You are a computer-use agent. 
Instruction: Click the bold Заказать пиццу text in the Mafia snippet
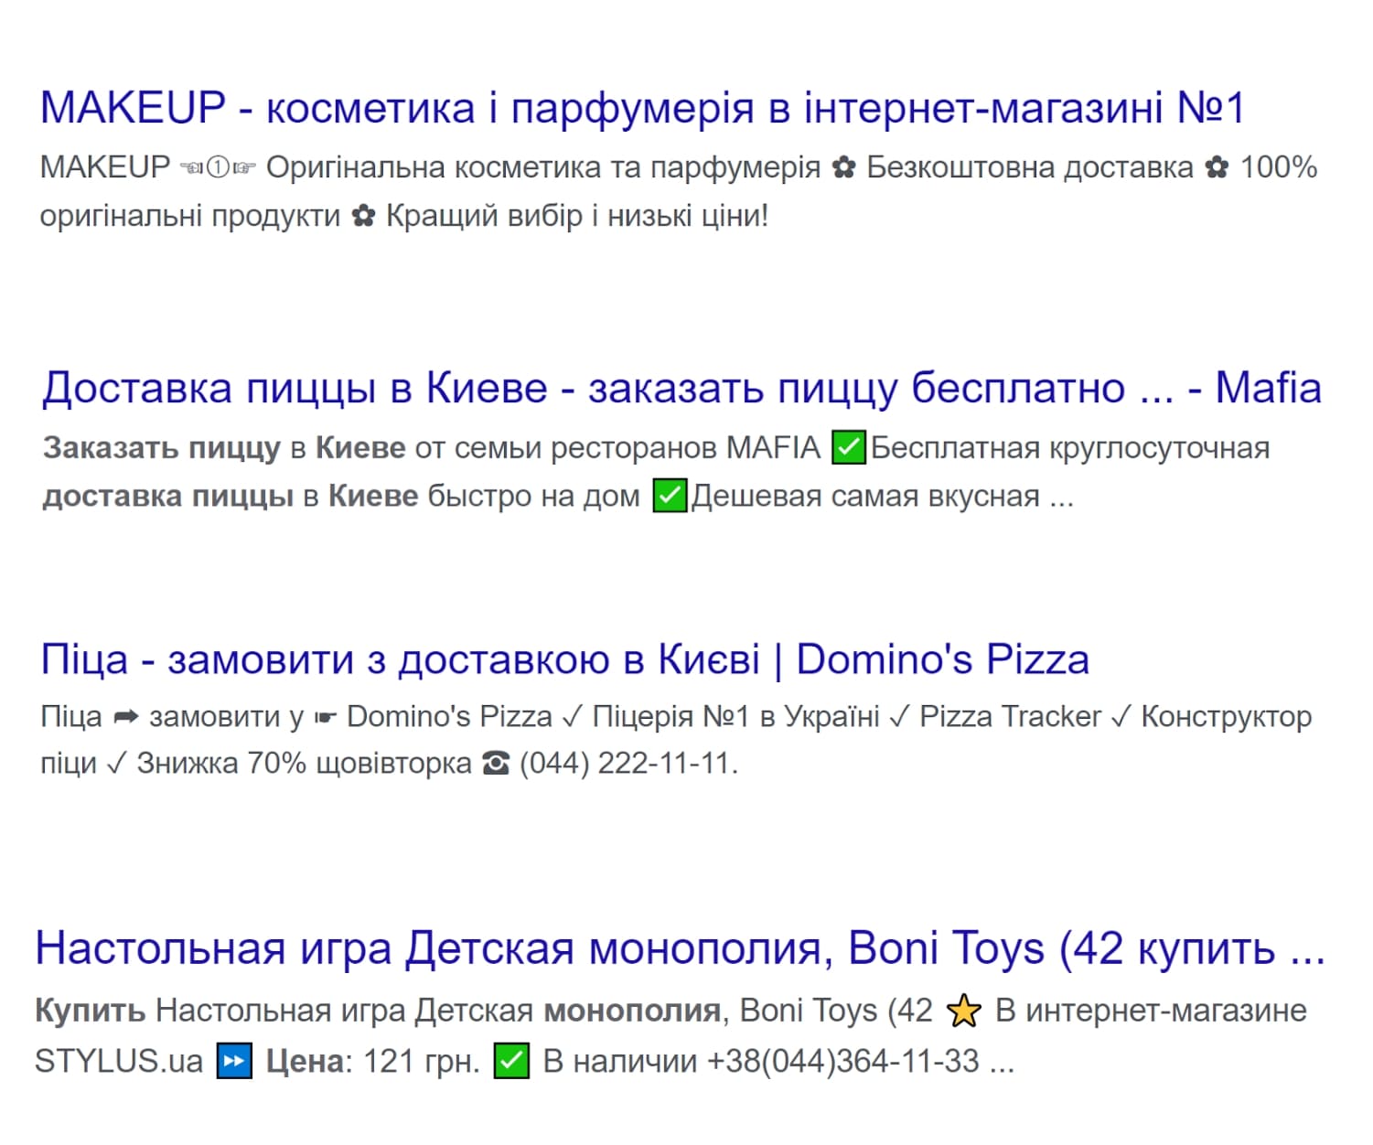(x=161, y=448)
